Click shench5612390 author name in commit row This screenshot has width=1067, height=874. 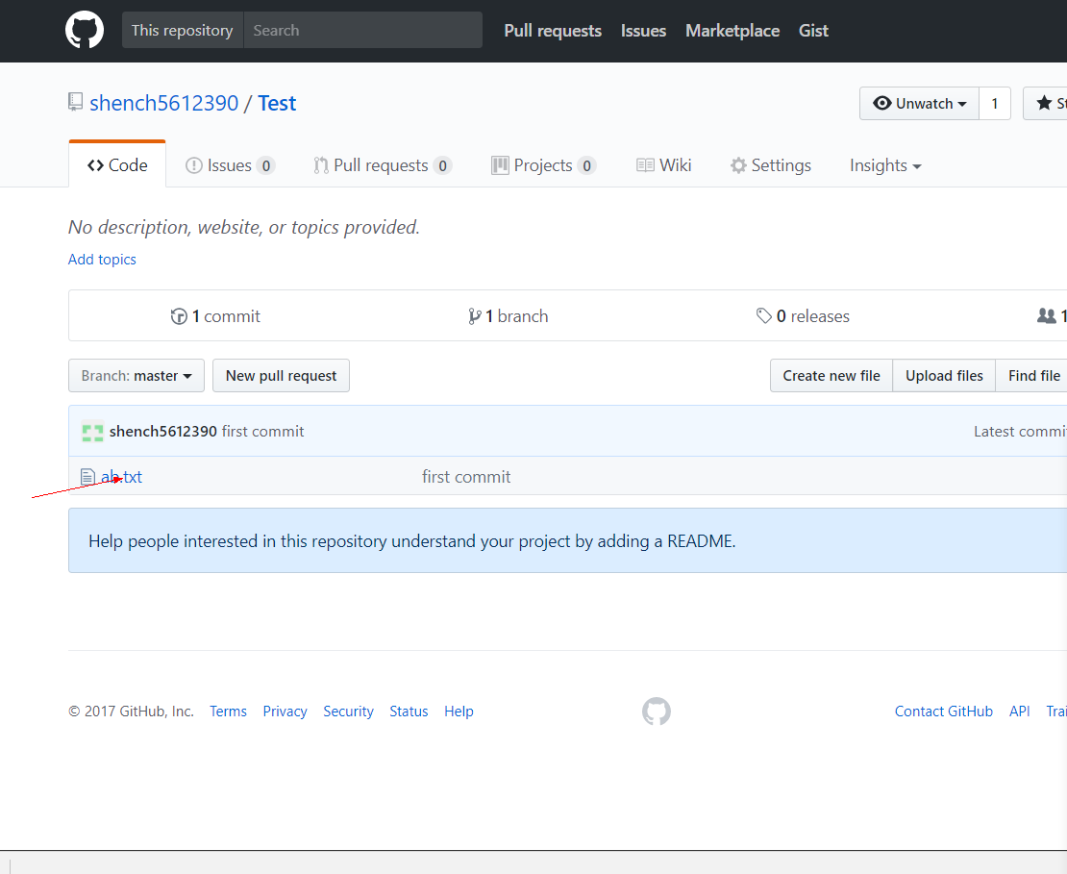pyautogui.click(x=163, y=432)
